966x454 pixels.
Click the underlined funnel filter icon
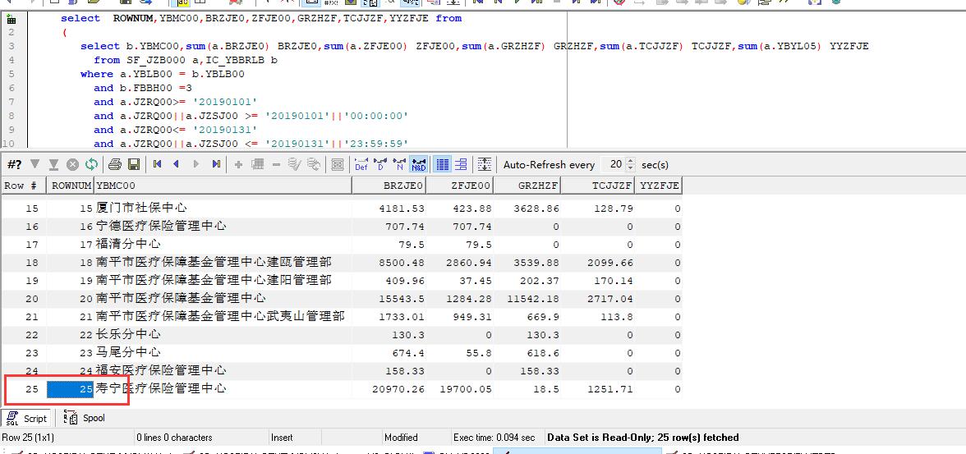click(53, 164)
